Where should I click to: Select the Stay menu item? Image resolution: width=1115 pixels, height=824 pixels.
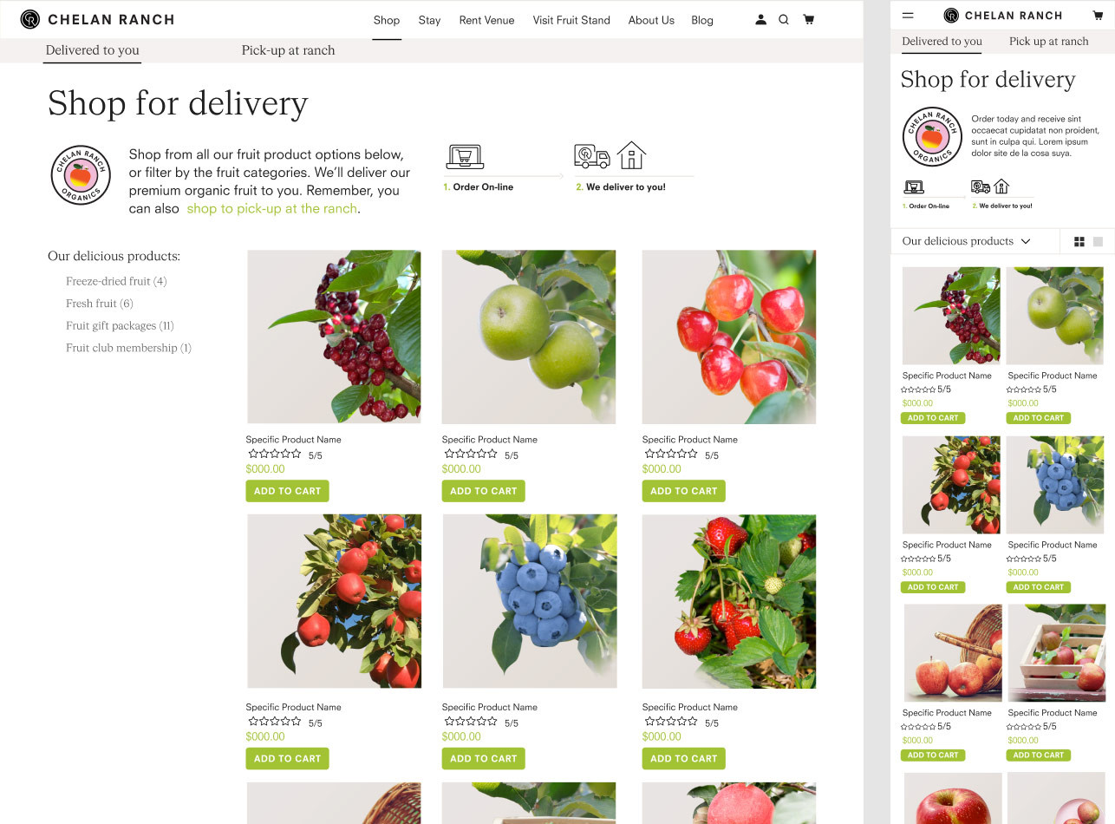pyautogui.click(x=429, y=20)
